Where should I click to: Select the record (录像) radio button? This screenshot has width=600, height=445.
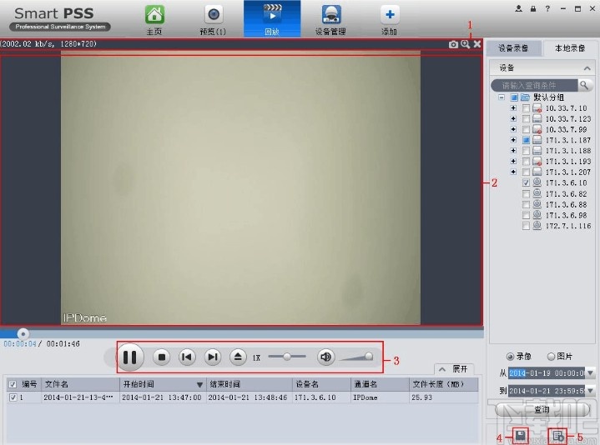click(x=510, y=357)
